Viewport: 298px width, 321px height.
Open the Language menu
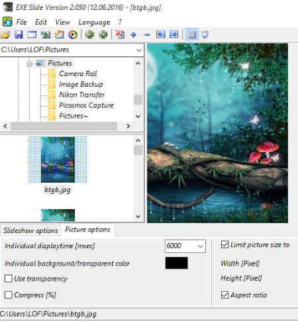tap(94, 23)
